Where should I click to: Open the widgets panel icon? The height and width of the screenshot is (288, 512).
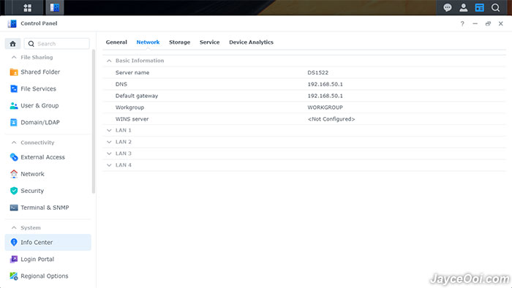479,7
